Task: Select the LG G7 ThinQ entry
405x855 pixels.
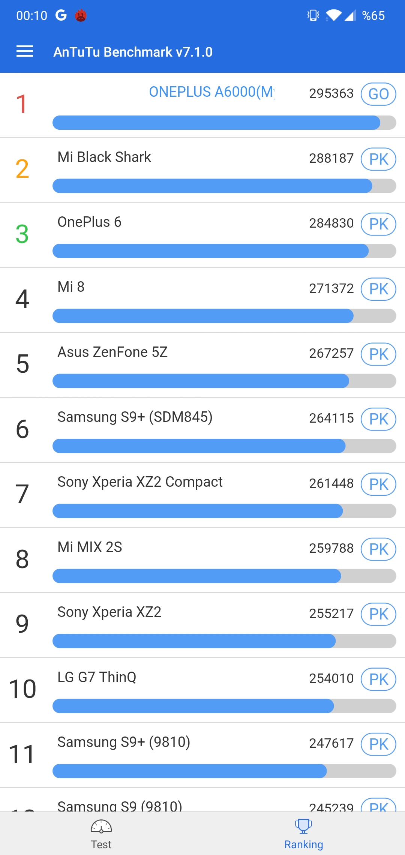Action: (202, 690)
